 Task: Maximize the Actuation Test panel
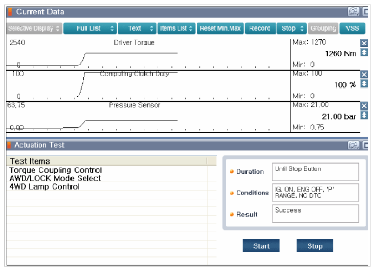[365, 145]
